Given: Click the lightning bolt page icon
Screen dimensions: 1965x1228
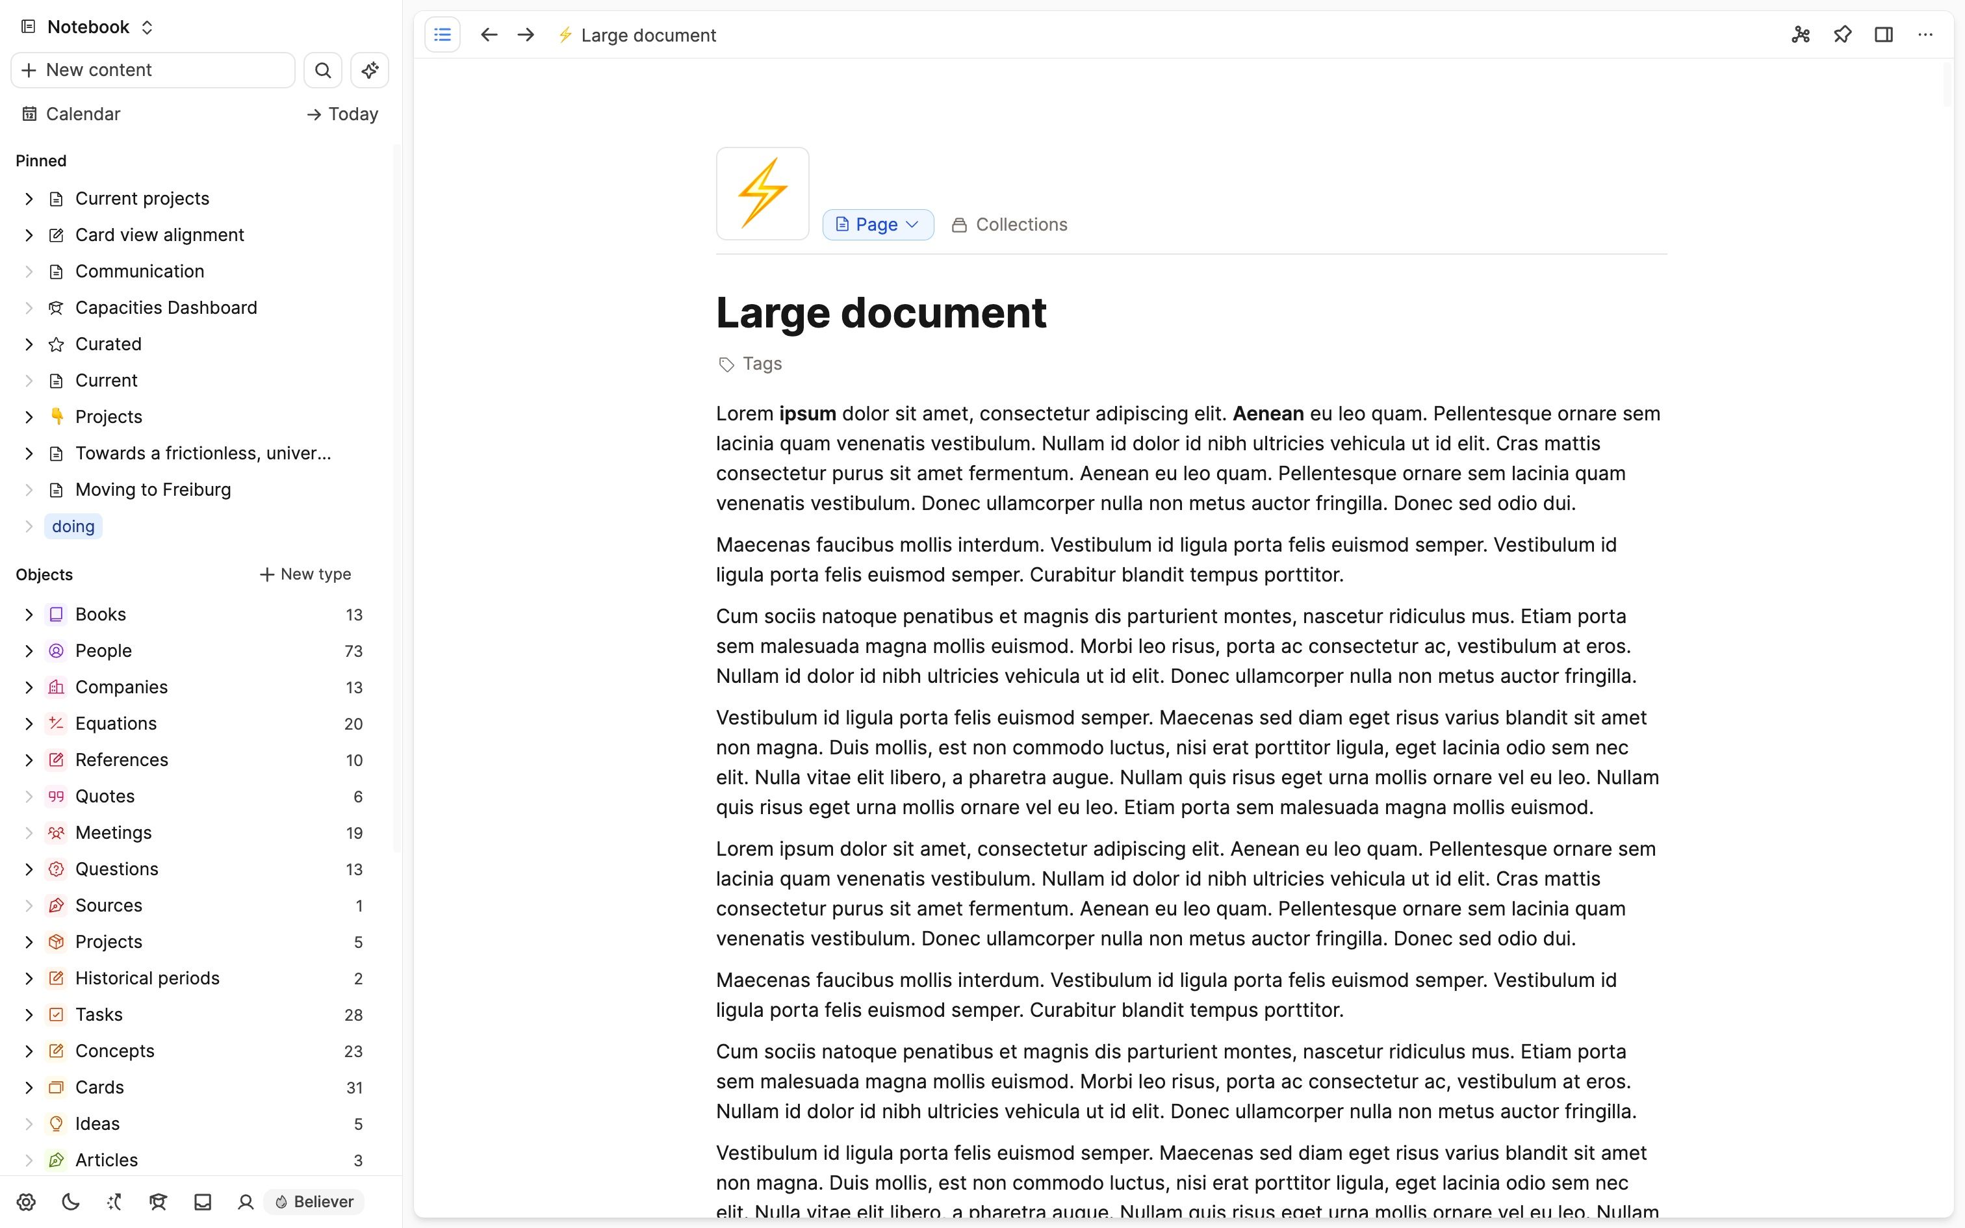Looking at the screenshot, I should [761, 192].
